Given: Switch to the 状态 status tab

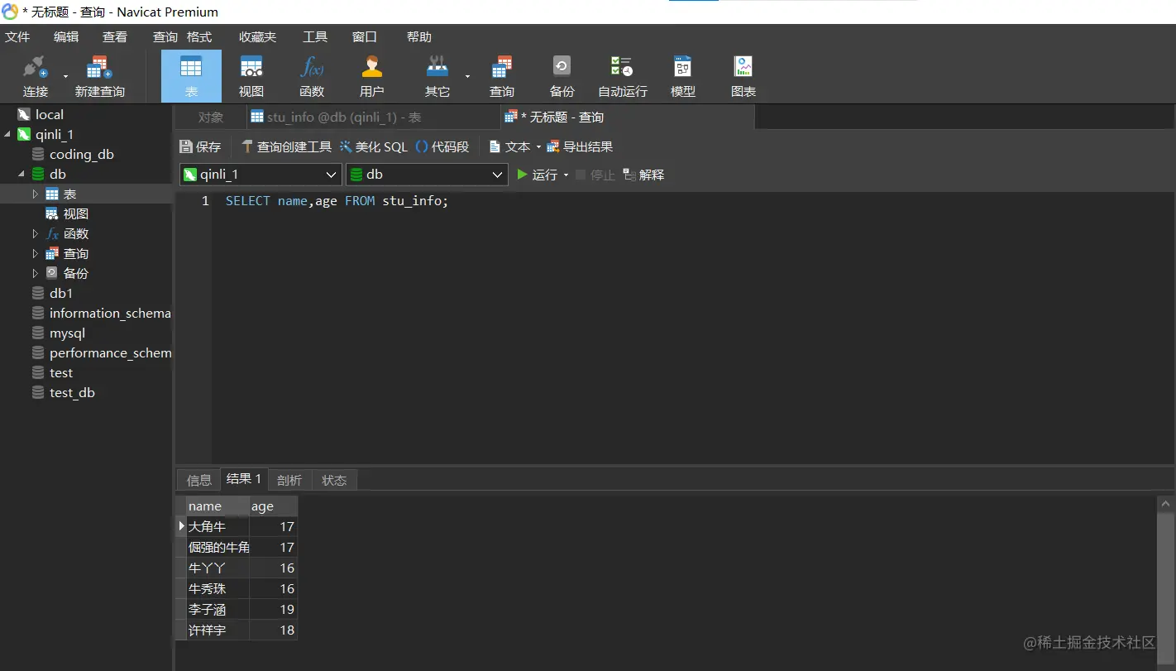Looking at the screenshot, I should 334,480.
